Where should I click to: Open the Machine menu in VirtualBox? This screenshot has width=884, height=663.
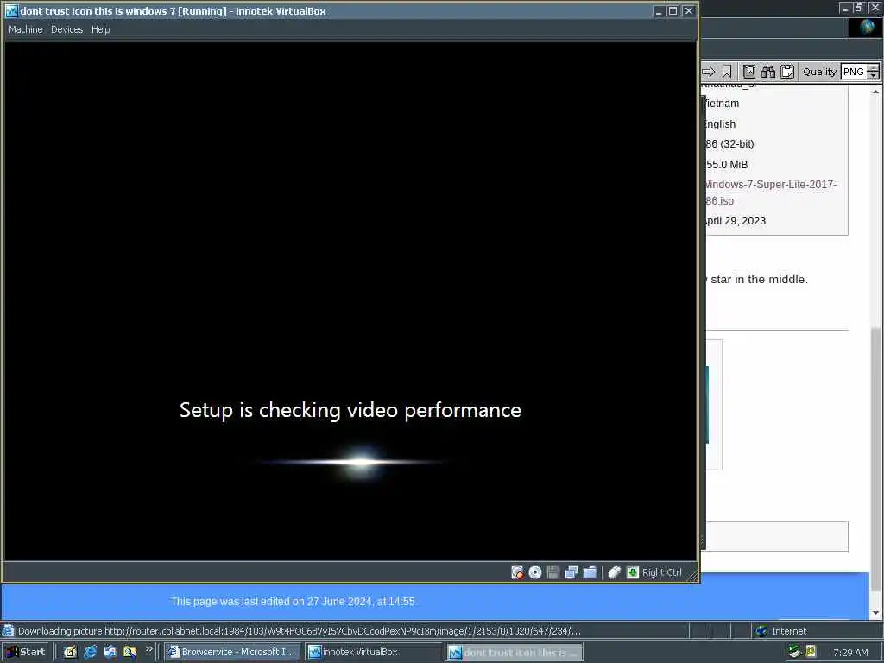[x=25, y=29]
